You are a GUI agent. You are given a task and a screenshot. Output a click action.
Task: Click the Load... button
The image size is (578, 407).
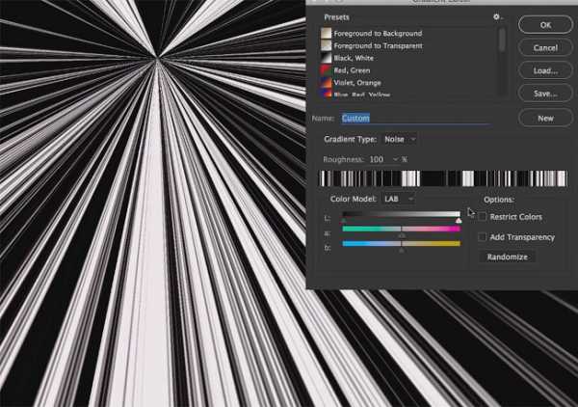[545, 70]
